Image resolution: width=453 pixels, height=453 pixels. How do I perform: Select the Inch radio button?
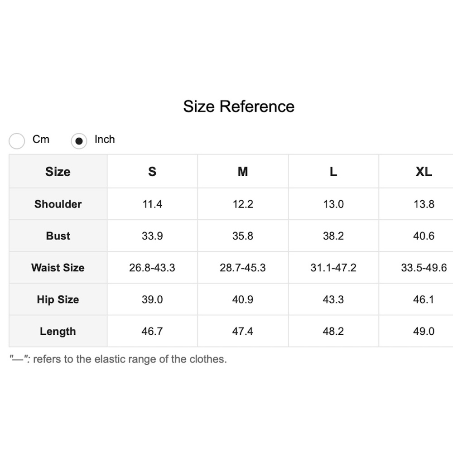(79, 141)
